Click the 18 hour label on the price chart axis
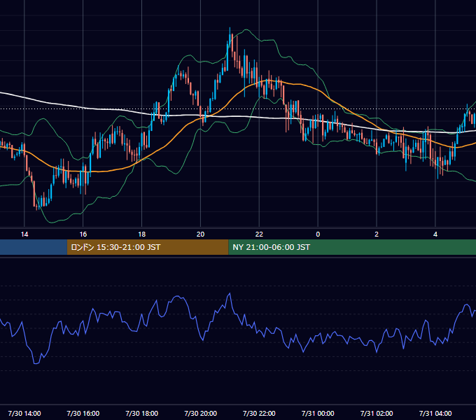The height and width of the screenshot is (420, 476). tap(142, 234)
